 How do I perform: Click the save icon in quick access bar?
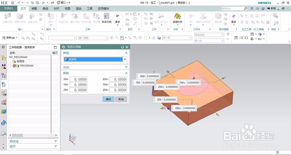13,3
